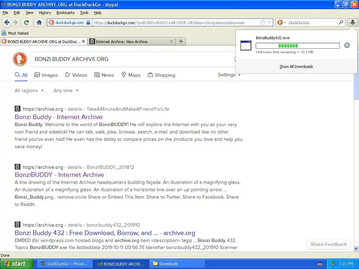Go to the home page icon

[x=39, y=22]
